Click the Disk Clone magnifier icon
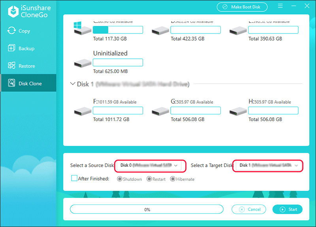This screenshot has width=316, height=227. tap(12, 83)
